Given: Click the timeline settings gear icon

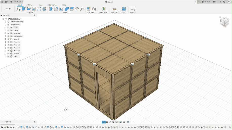Looking at the screenshot, I should click(230, 127).
